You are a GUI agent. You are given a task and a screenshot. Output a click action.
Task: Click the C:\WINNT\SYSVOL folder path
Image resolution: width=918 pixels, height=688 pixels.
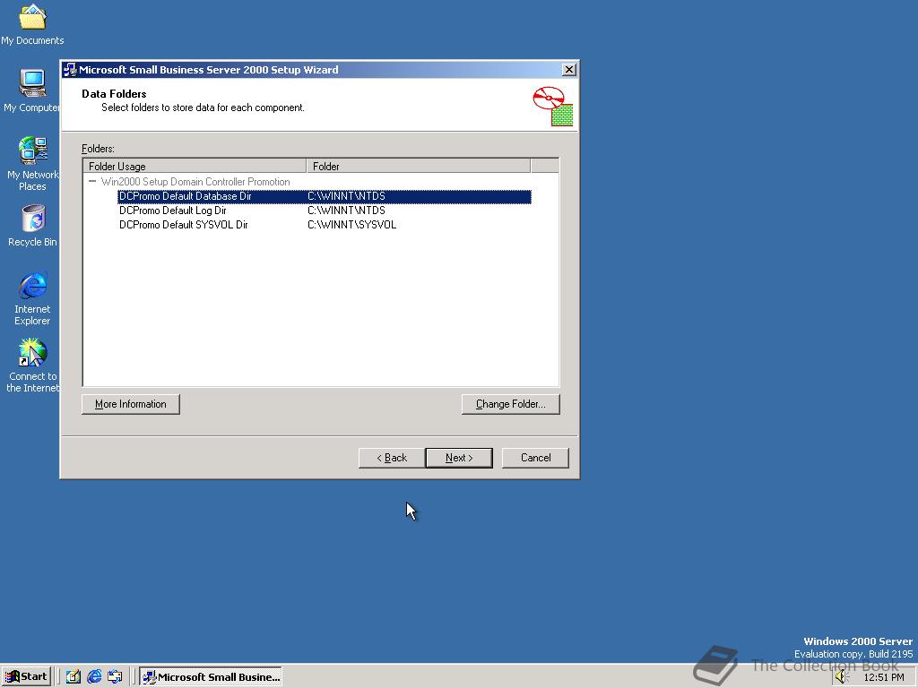pos(351,225)
